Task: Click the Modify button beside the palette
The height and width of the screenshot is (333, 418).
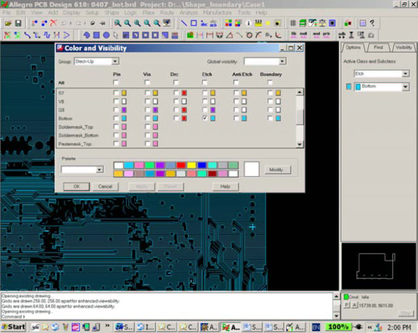Action: 277,170
